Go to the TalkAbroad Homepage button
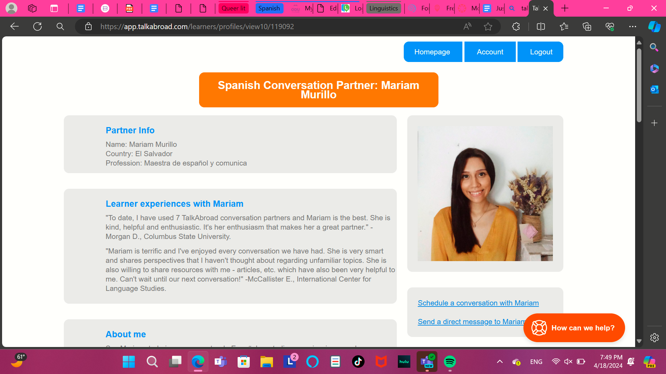Viewport: 666px width, 374px height. point(433,52)
